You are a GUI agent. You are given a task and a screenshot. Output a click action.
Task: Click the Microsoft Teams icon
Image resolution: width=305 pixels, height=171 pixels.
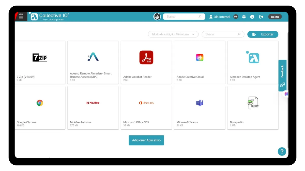tap(200, 103)
